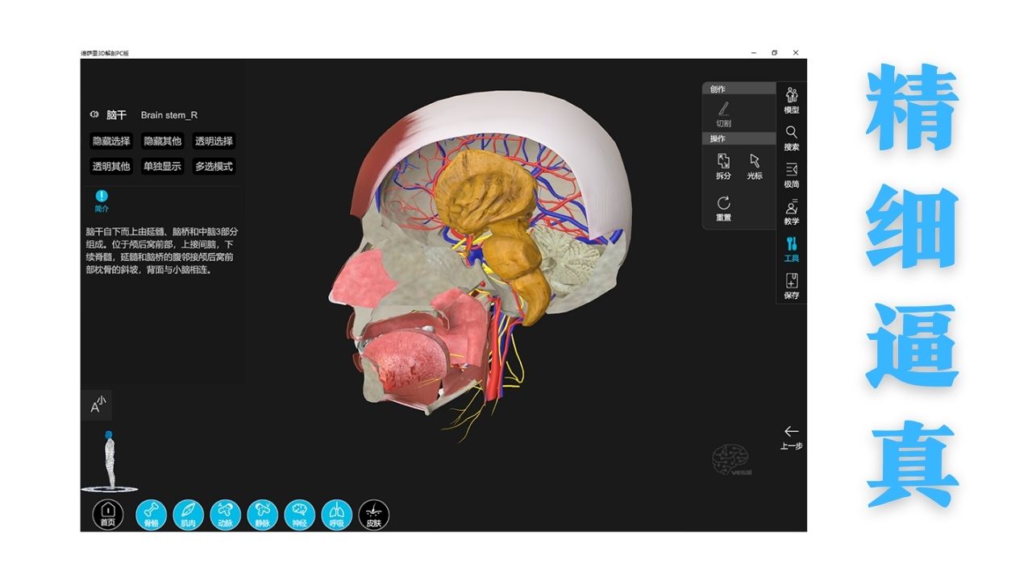The image size is (1032, 580).
Task: Toggle the 肌肉 muscle system layer
Action: click(188, 514)
